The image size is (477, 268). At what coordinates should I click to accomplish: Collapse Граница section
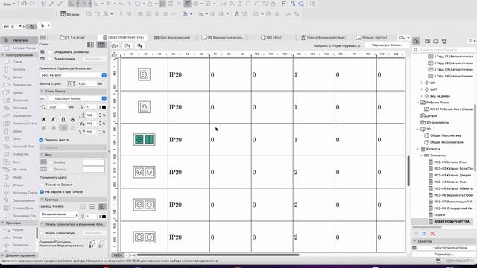(42, 200)
